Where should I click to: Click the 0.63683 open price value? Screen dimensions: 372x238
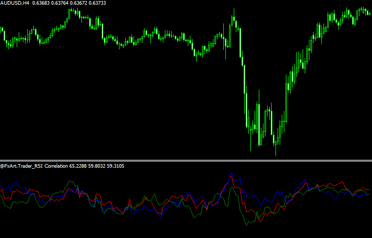coord(41,3)
